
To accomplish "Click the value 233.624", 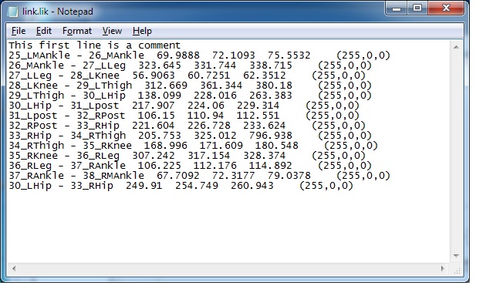I will [x=265, y=126].
